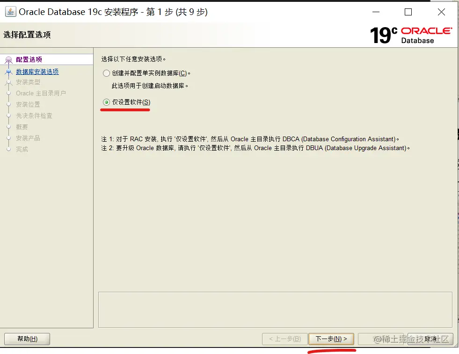This screenshot has width=459, height=354.
Task: Click the 注 1 RAC 安装 note text
Action: [250, 139]
